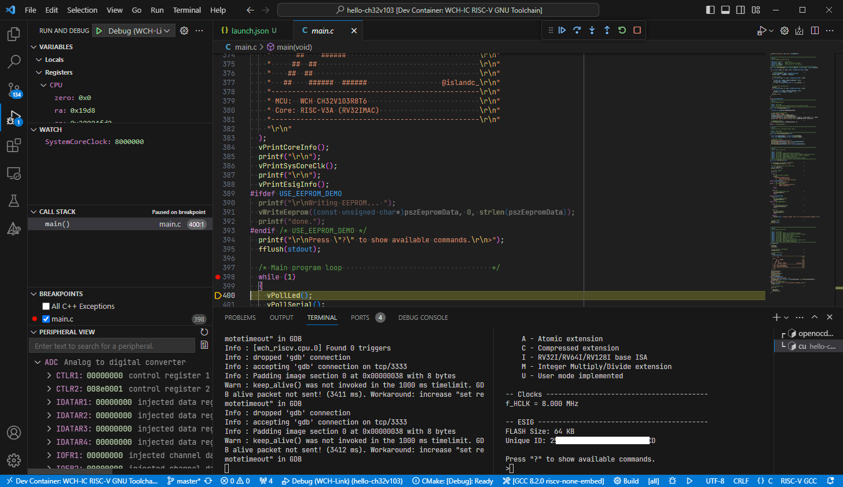This screenshot has width=843, height=487.
Task: Open Remote Explorer in activity bar
Action: pyautogui.click(x=14, y=173)
